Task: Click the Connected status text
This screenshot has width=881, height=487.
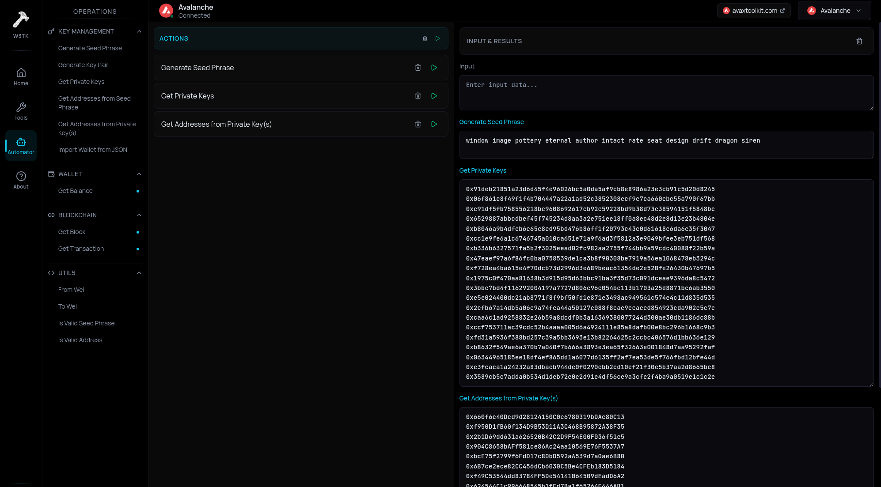Action: pyautogui.click(x=194, y=15)
